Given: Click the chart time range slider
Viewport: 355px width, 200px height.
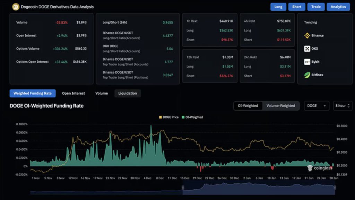Looking at the screenshot, I should click(258, 188).
